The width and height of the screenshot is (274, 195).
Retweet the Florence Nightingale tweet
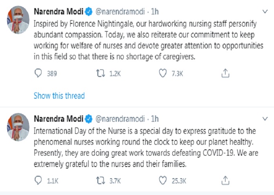pyautogui.click(x=101, y=73)
